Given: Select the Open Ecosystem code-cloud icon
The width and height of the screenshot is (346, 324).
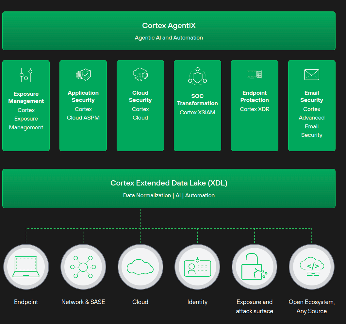Looking at the screenshot, I should 312,267.
